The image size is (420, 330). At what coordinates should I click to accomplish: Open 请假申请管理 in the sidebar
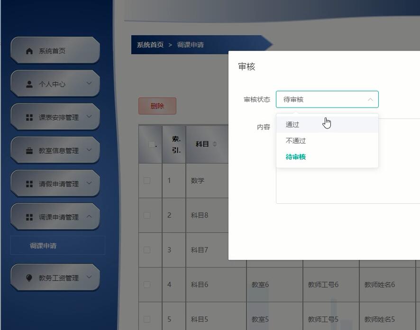pos(55,183)
